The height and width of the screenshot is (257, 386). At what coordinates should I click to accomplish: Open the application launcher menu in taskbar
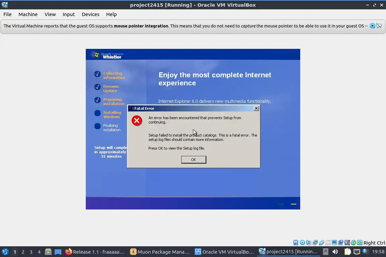coord(5,252)
